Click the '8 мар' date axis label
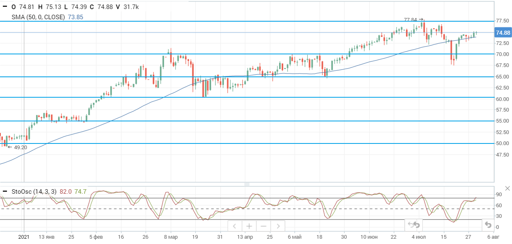This screenshot has height=244, width=512. tap(171, 237)
